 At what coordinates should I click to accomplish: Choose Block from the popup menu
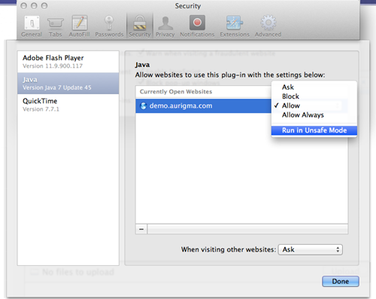pos(314,96)
